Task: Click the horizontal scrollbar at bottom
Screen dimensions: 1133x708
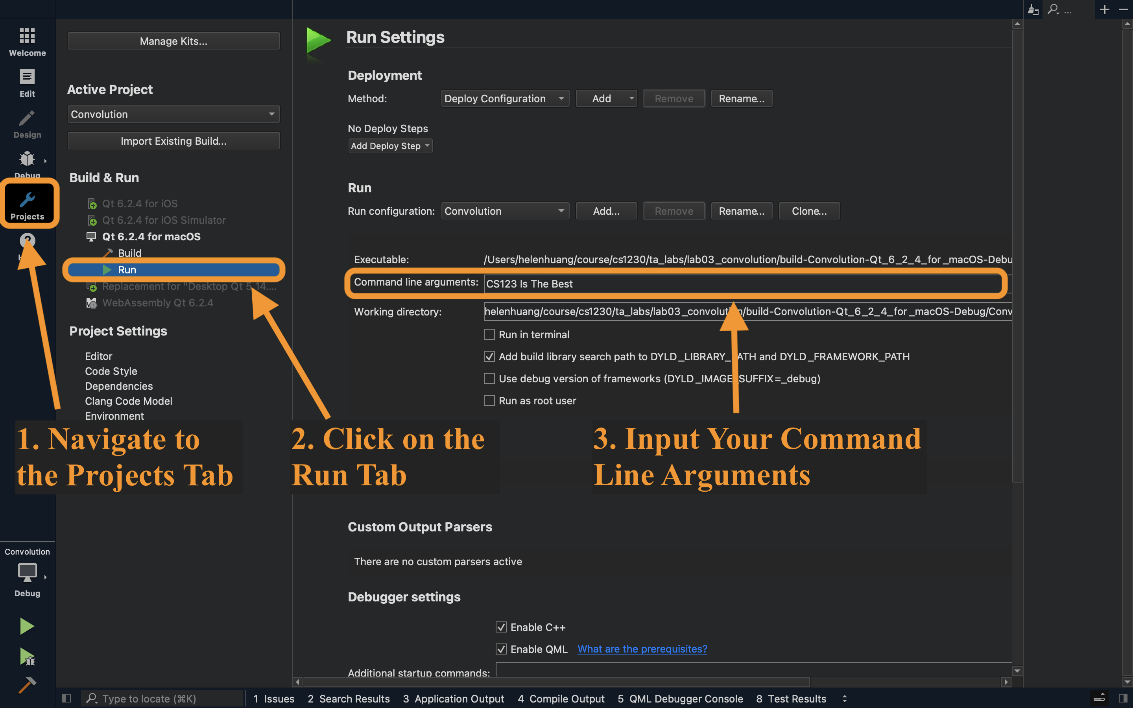Action: tap(556, 682)
